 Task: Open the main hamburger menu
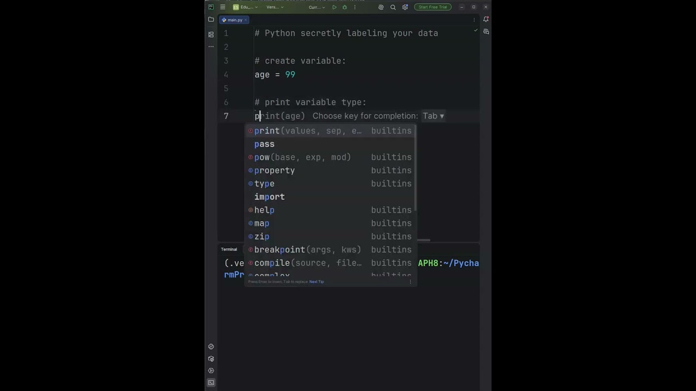222,7
